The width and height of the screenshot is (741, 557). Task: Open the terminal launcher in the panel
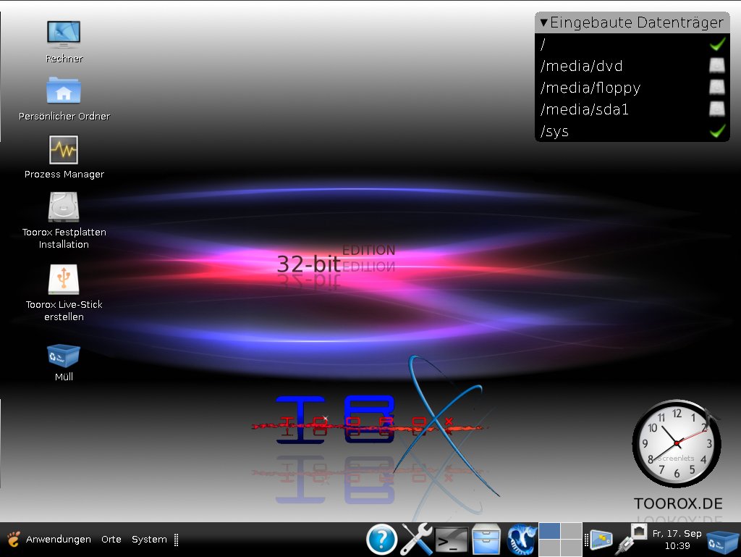coord(451,541)
